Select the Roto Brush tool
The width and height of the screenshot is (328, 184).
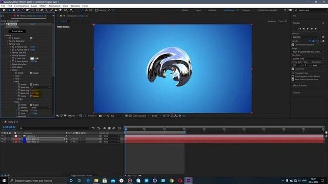tap(66, 10)
